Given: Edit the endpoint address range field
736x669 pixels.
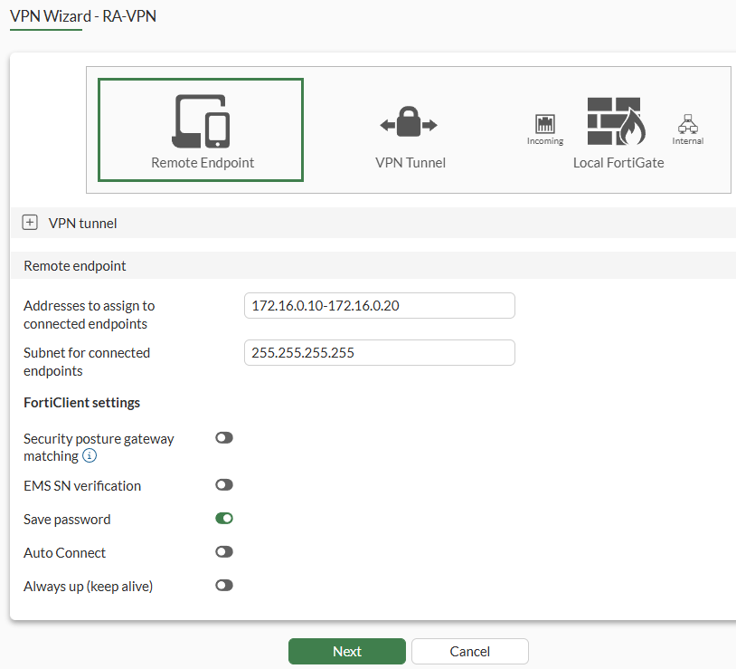Looking at the screenshot, I should pos(379,305).
